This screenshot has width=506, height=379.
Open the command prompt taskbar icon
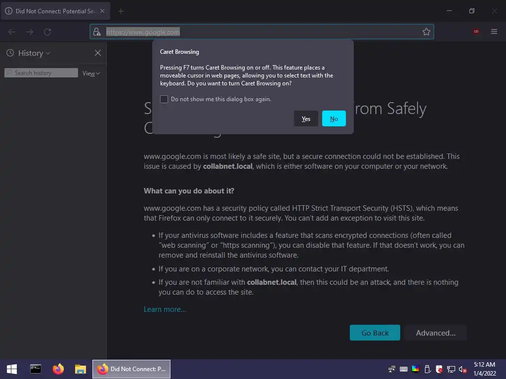pyautogui.click(x=36, y=369)
